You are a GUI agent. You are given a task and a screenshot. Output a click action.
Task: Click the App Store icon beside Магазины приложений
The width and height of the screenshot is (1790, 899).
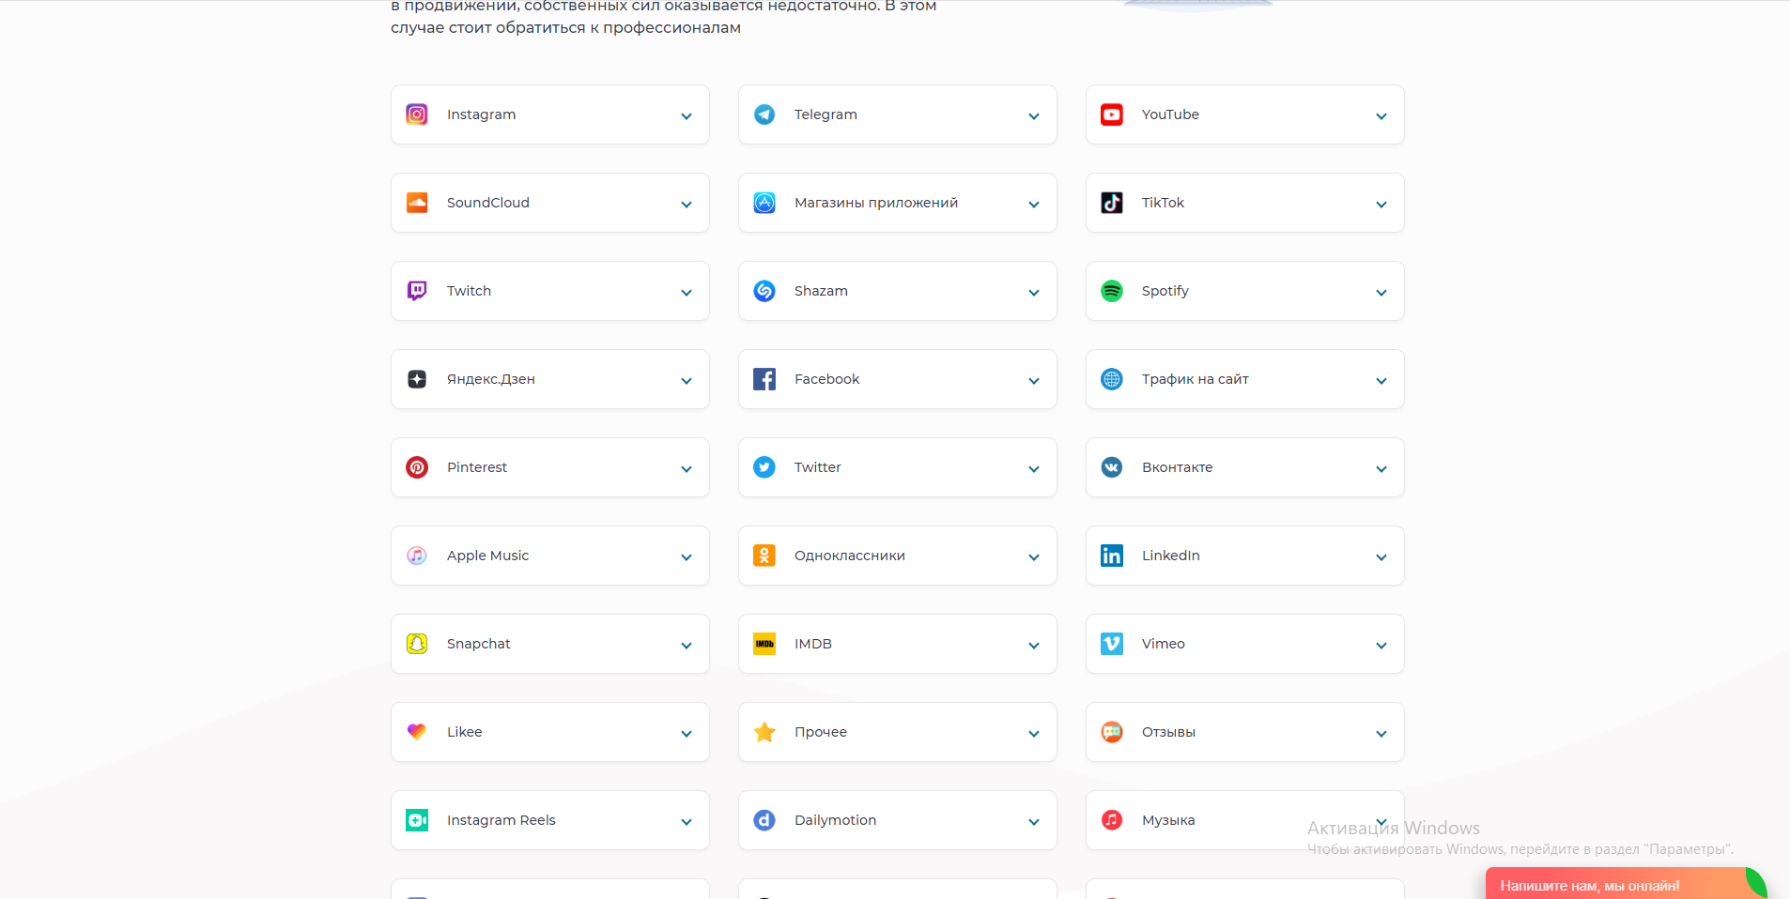click(x=764, y=203)
